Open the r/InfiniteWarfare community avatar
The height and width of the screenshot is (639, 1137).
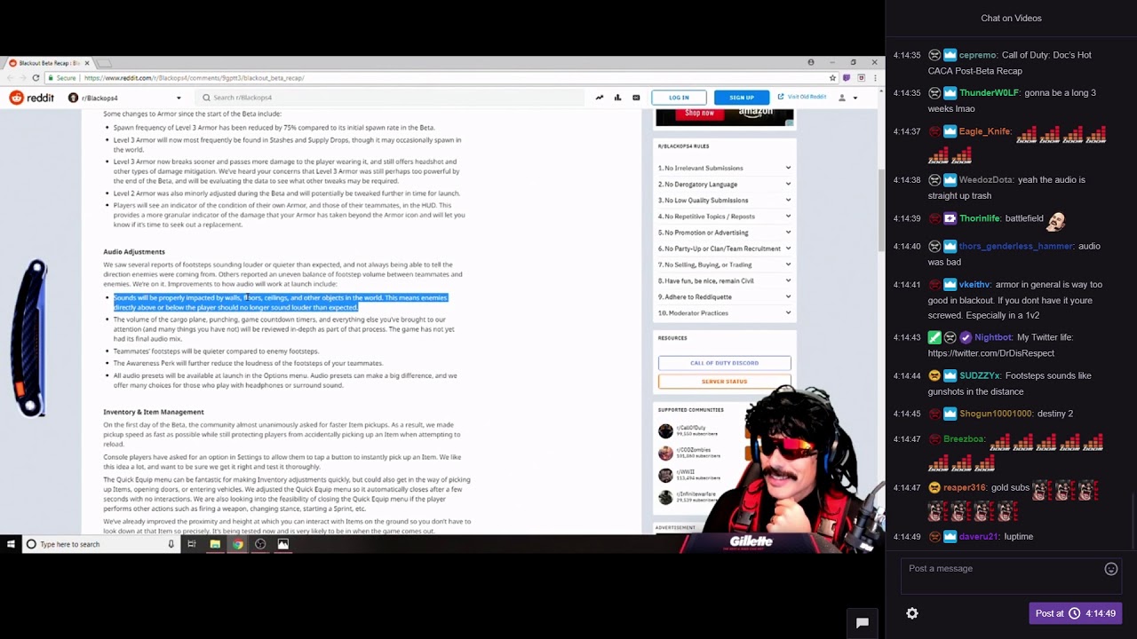pyautogui.click(x=665, y=497)
